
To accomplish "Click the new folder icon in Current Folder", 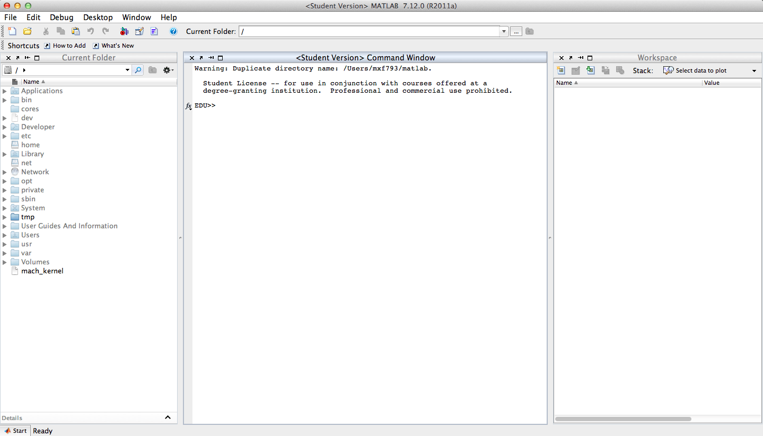I will (152, 69).
